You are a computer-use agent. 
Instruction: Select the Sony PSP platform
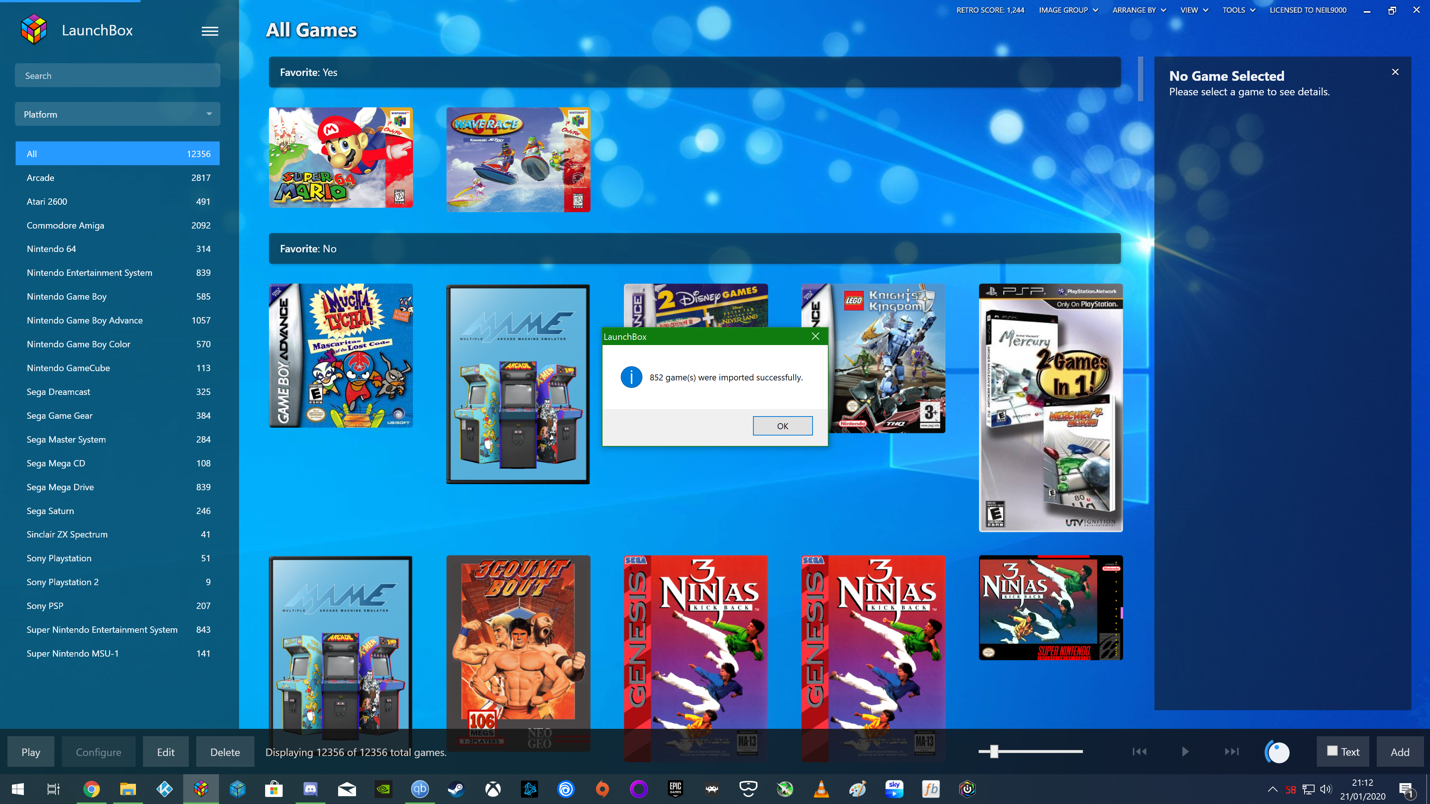(x=117, y=605)
